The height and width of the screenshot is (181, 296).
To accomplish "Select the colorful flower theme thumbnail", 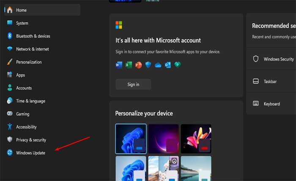I will tap(196, 139).
